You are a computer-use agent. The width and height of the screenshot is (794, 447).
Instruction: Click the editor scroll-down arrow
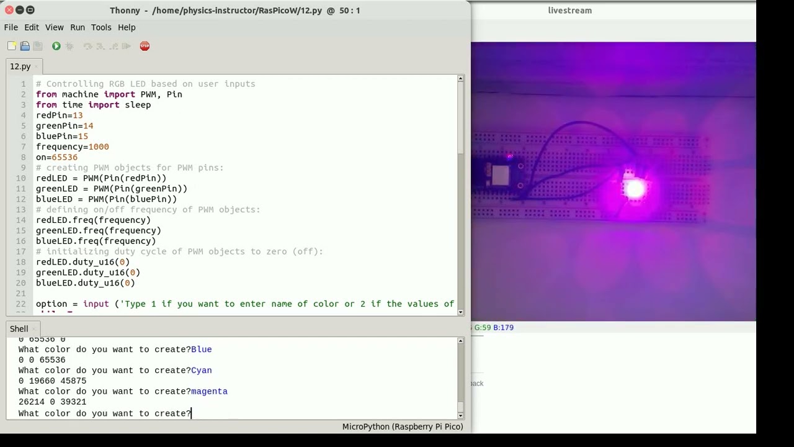pyautogui.click(x=460, y=312)
